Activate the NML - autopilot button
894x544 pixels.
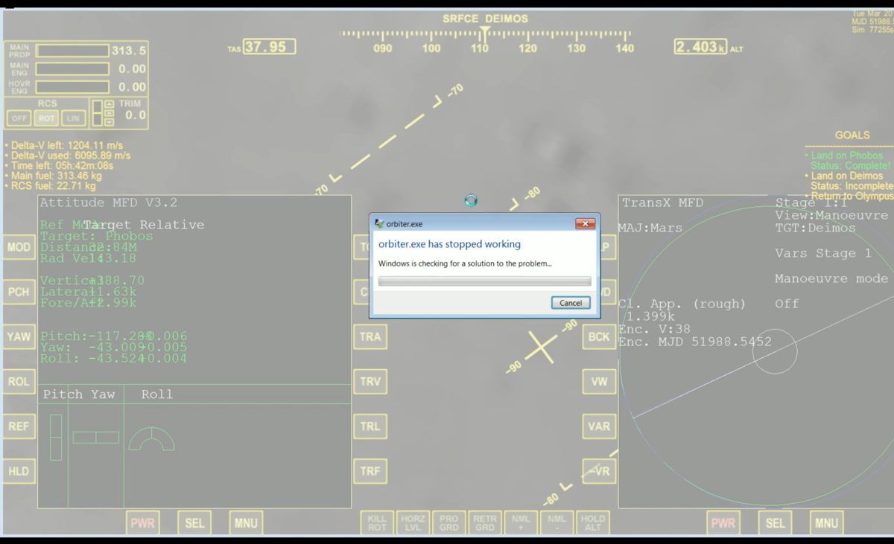point(556,523)
